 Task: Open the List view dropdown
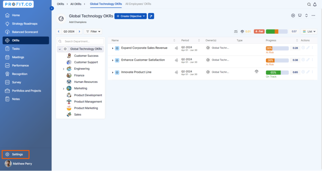point(309,31)
